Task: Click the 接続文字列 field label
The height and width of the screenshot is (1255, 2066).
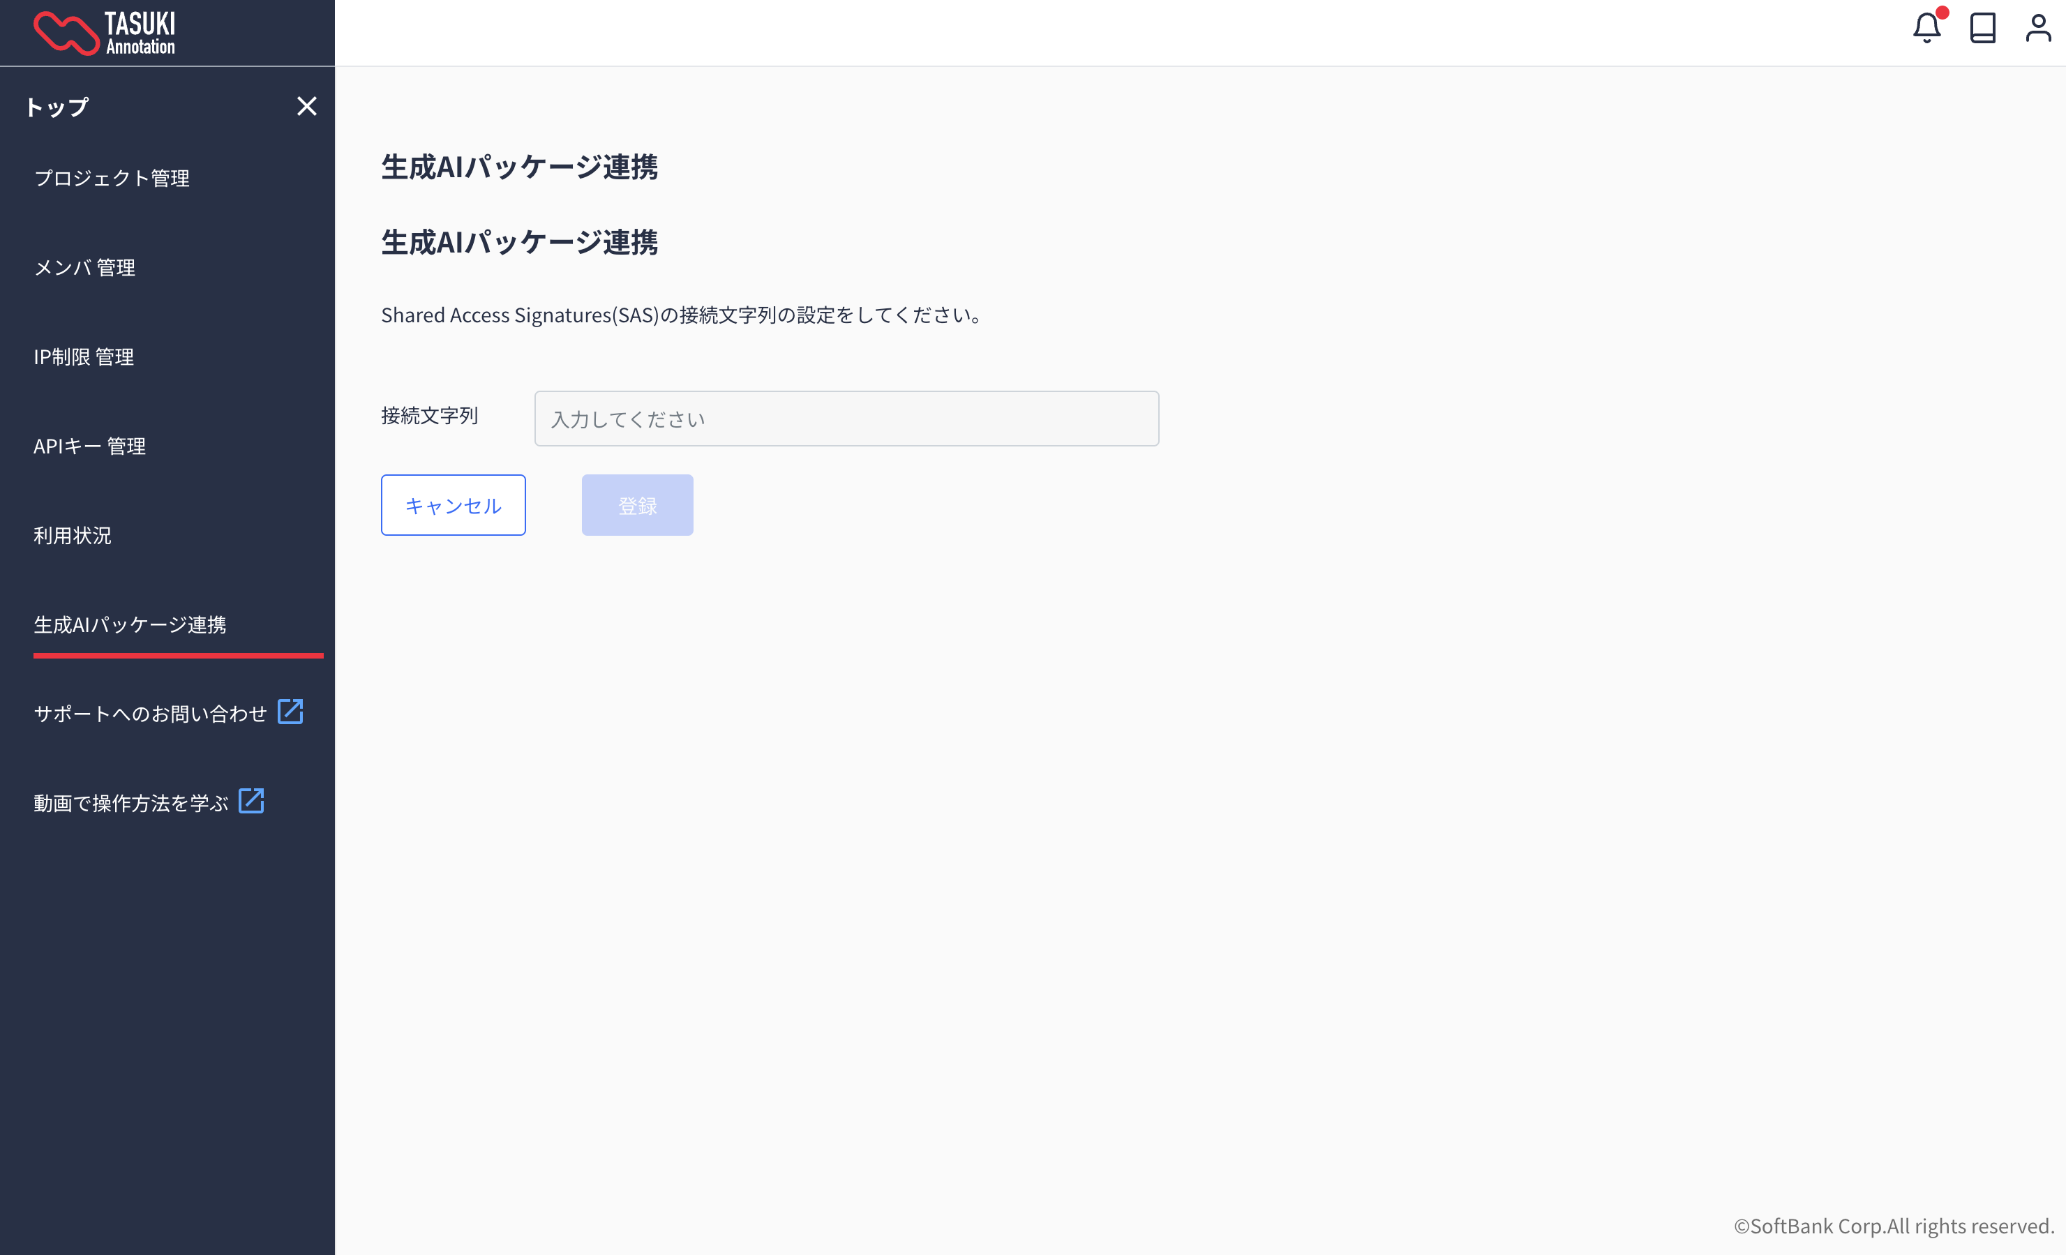Action: click(x=429, y=416)
